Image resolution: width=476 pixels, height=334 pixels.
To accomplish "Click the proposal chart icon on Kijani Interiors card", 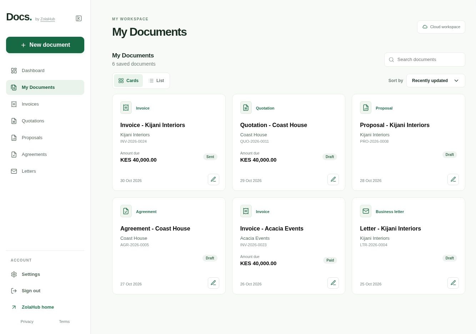I will tap(366, 108).
